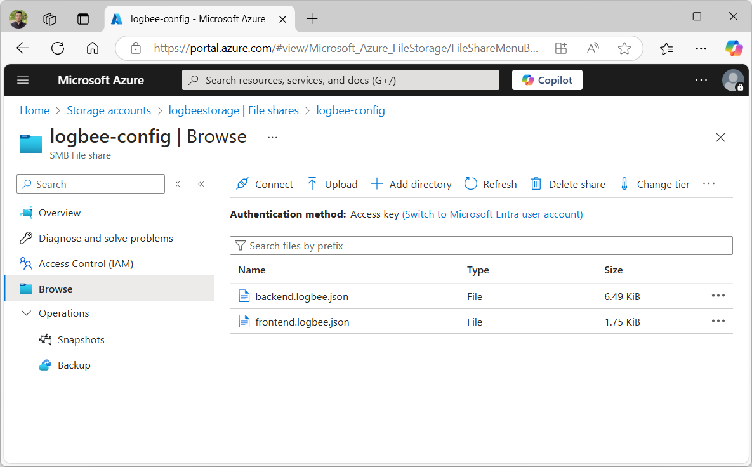Navigate to Storage accounts breadcrumb

pyautogui.click(x=109, y=110)
